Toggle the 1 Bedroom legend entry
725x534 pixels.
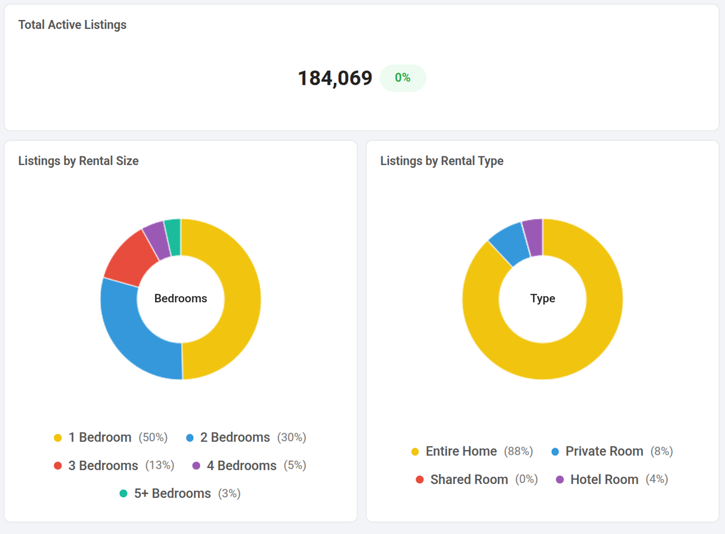pos(111,437)
